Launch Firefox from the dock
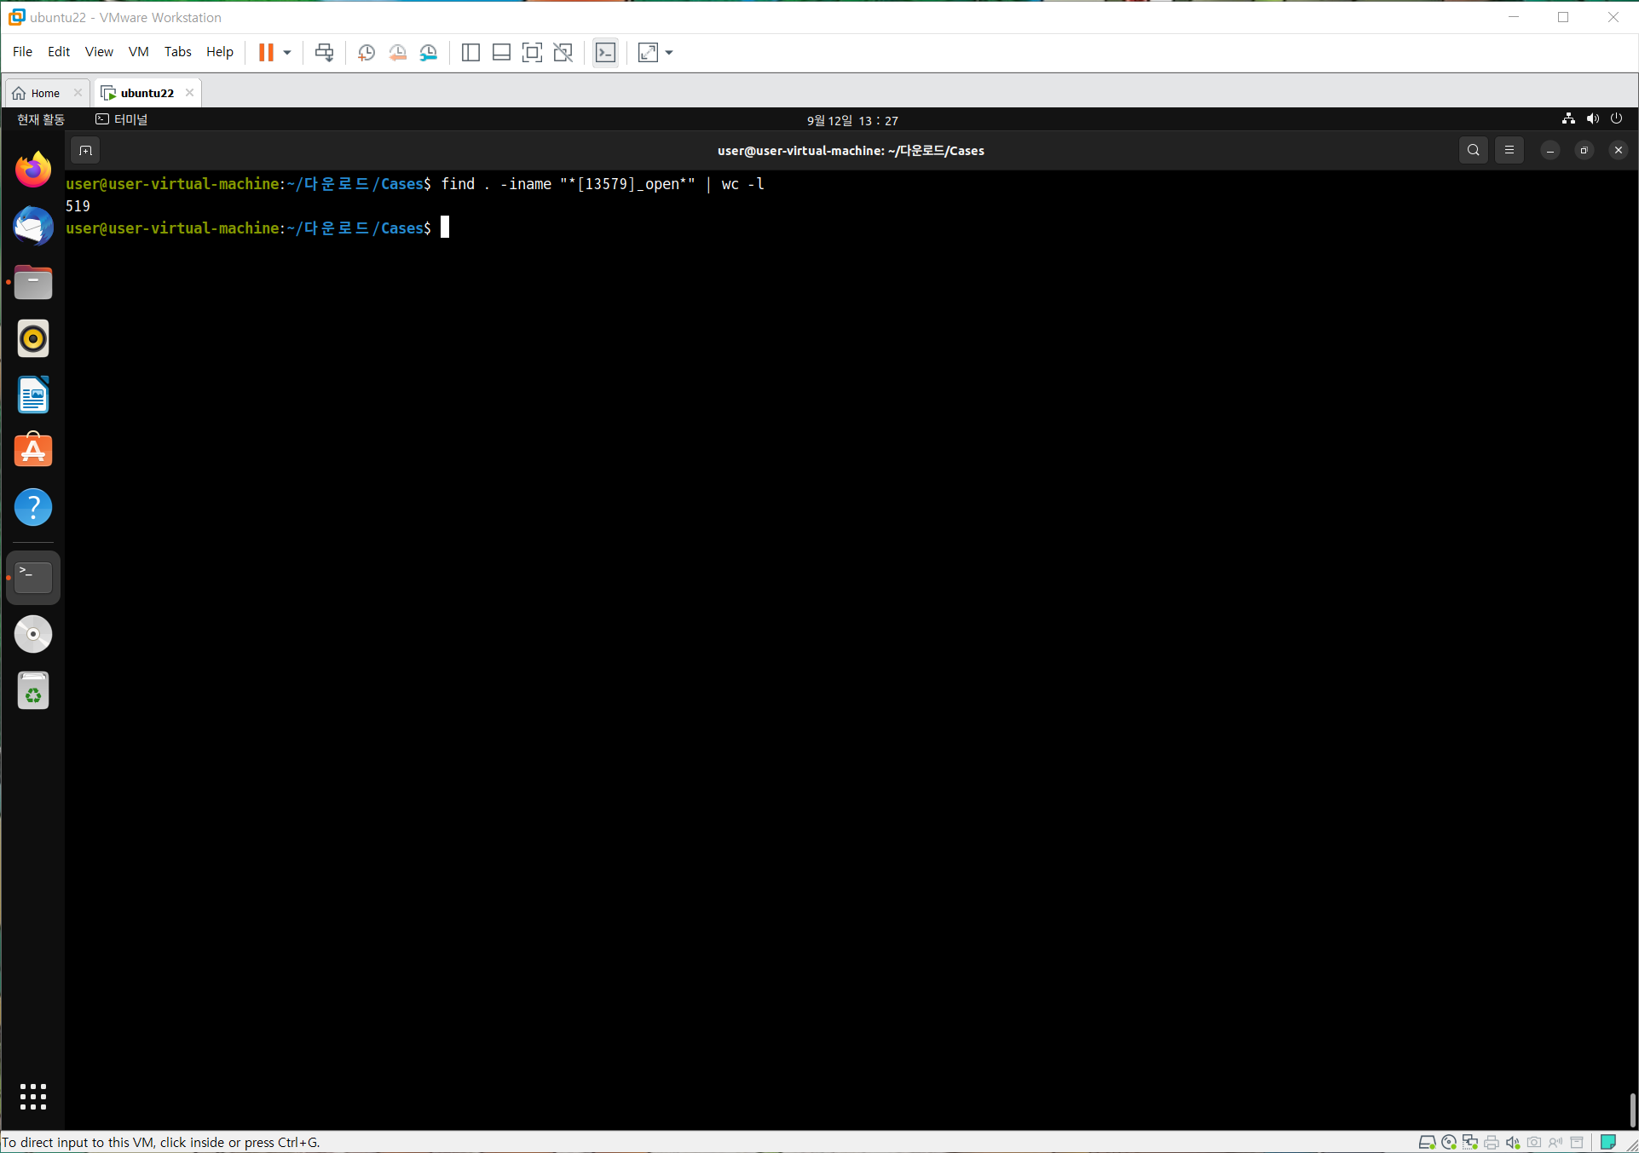The image size is (1639, 1153). [33, 170]
